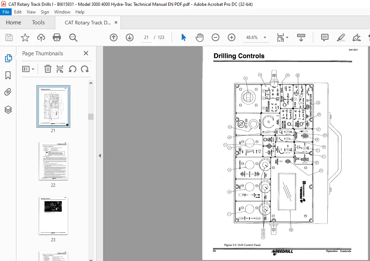Switch to the Tools tab
The image size is (370, 261).
click(38, 23)
